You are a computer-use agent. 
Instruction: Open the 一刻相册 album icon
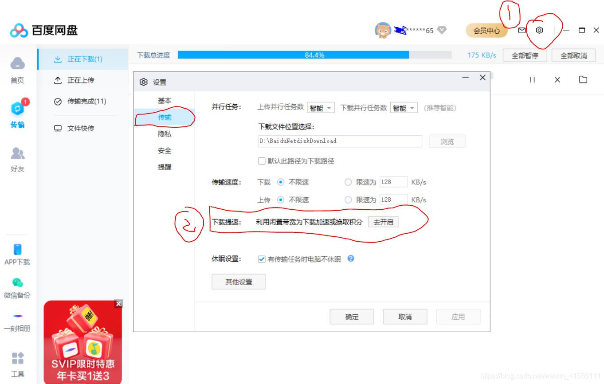17,322
